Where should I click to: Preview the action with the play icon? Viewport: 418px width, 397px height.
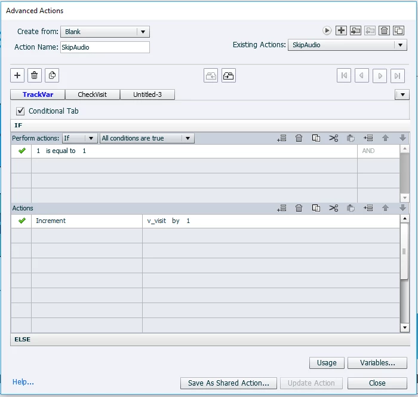pos(327,30)
